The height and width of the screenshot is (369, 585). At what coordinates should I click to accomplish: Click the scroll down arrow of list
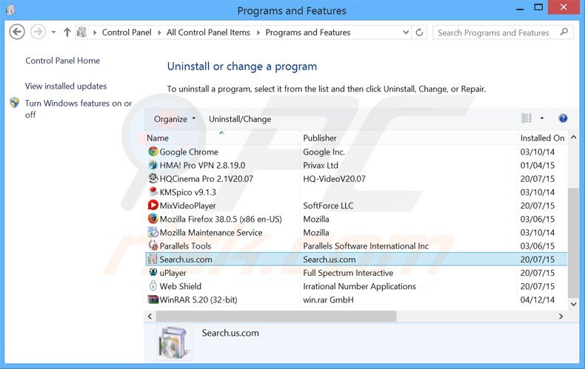pos(574,304)
